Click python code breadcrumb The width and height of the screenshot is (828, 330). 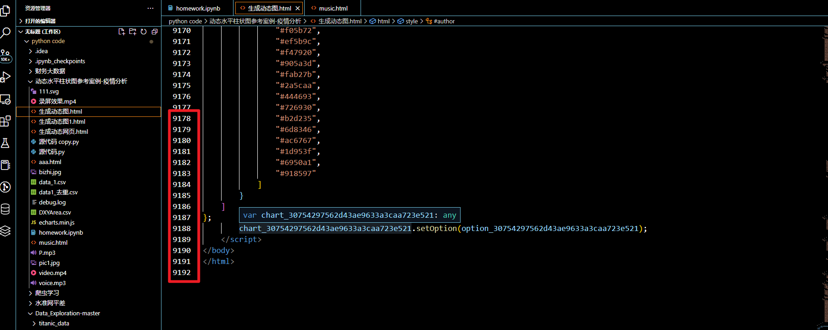tap(185, 21)
